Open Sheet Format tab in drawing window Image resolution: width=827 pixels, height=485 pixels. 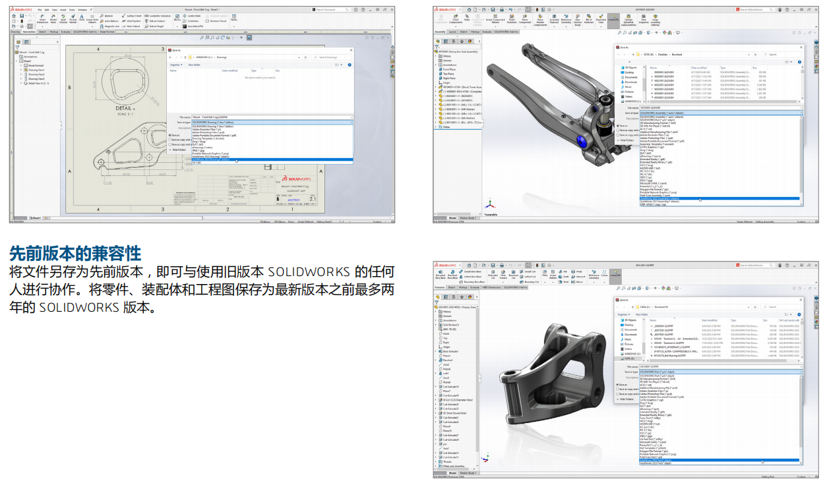pos(107,32)
